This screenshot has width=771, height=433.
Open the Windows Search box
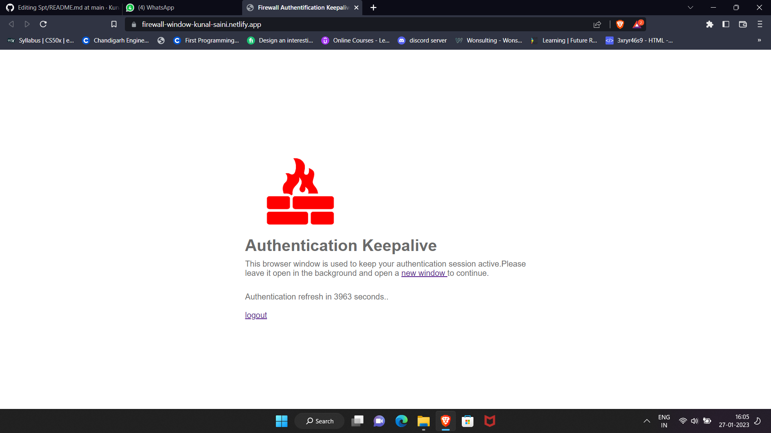pos(319,421)
